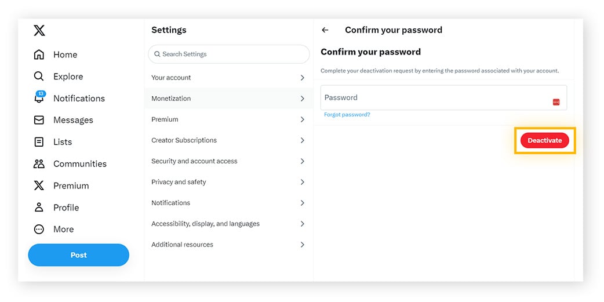This screenshot has width=604, height=302.
Task: Go back using the arrow icon
Action: [325, 30]
